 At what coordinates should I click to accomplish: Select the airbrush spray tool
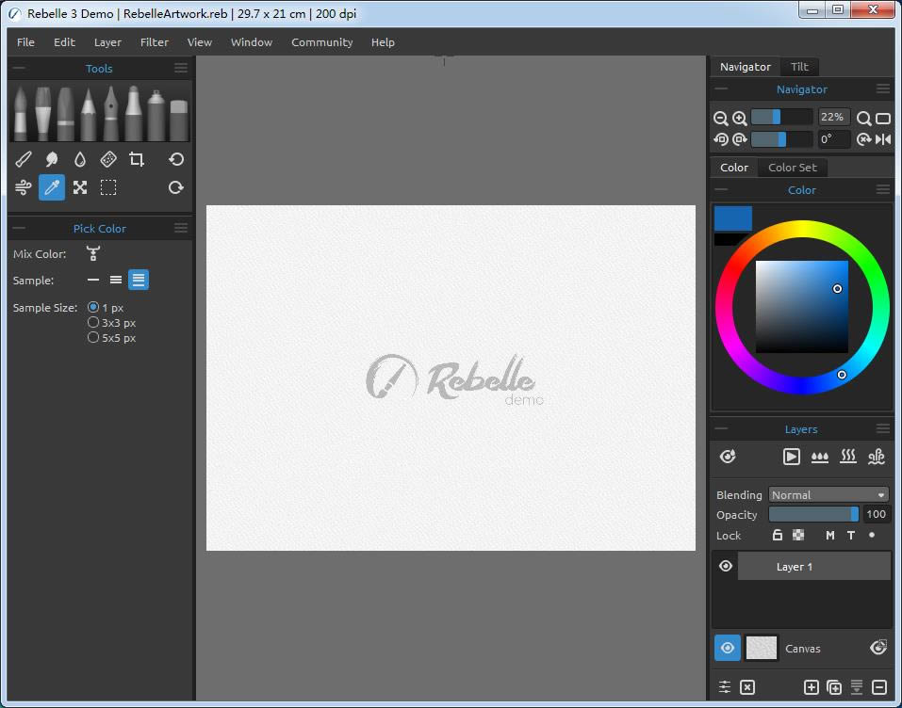tap(156, 113)
